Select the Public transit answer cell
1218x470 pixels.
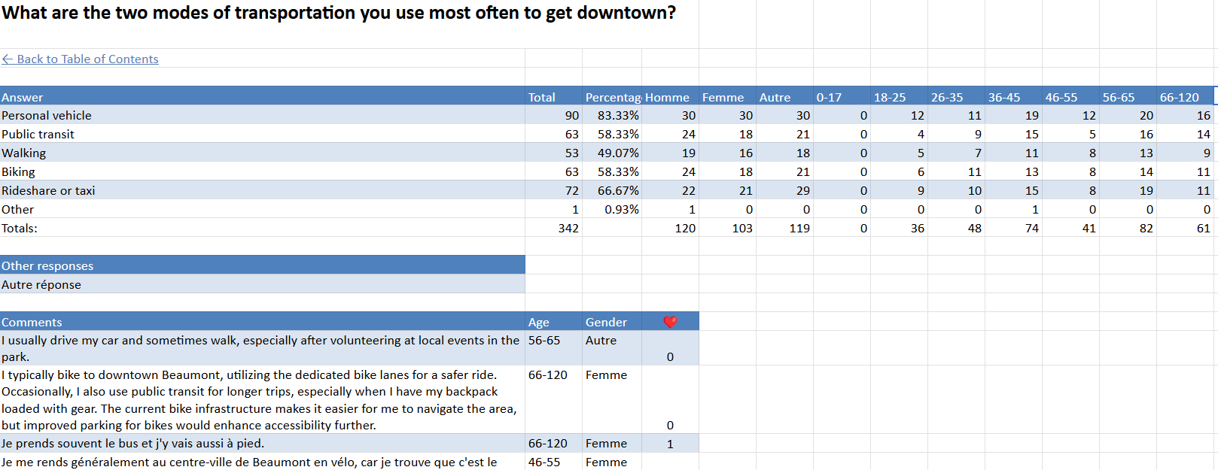coord(38,135)
